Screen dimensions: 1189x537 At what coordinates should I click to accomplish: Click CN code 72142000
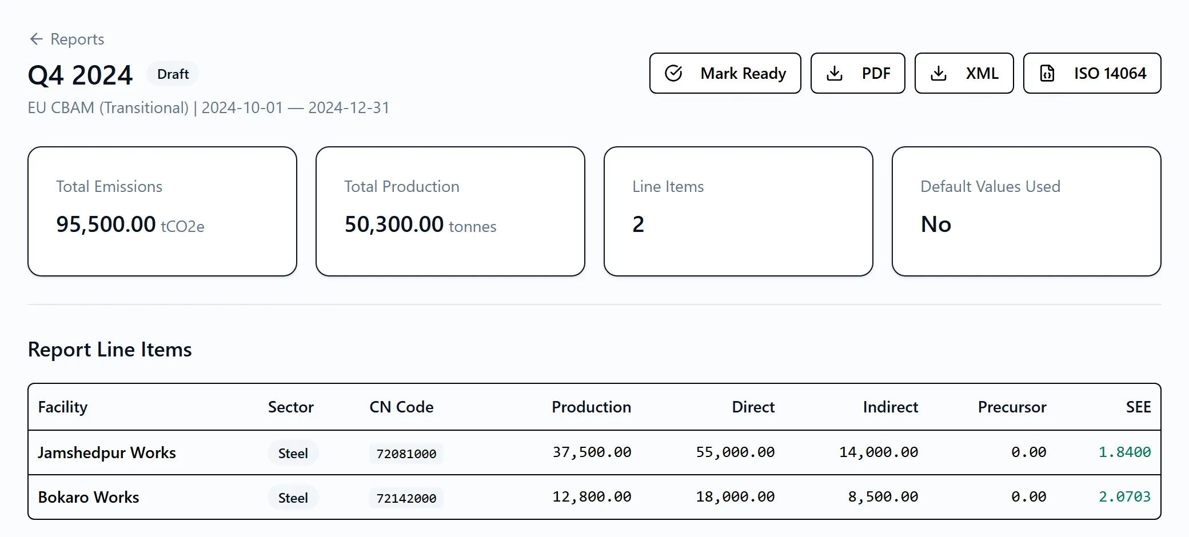point(406,498)
